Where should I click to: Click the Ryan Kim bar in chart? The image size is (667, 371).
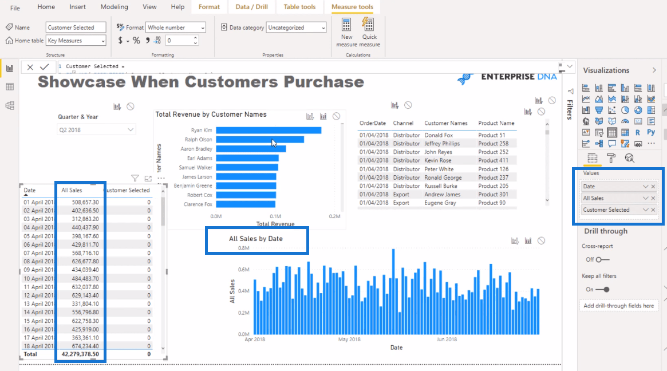pos(269,130)
